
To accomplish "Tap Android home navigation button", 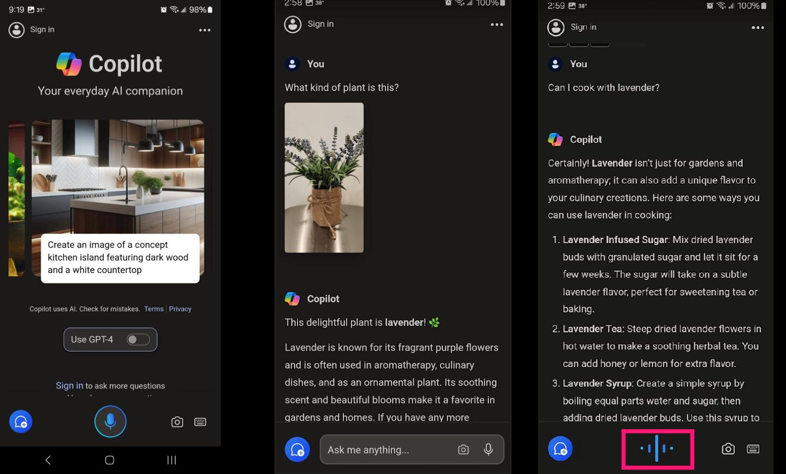I will tap(110, 460).
